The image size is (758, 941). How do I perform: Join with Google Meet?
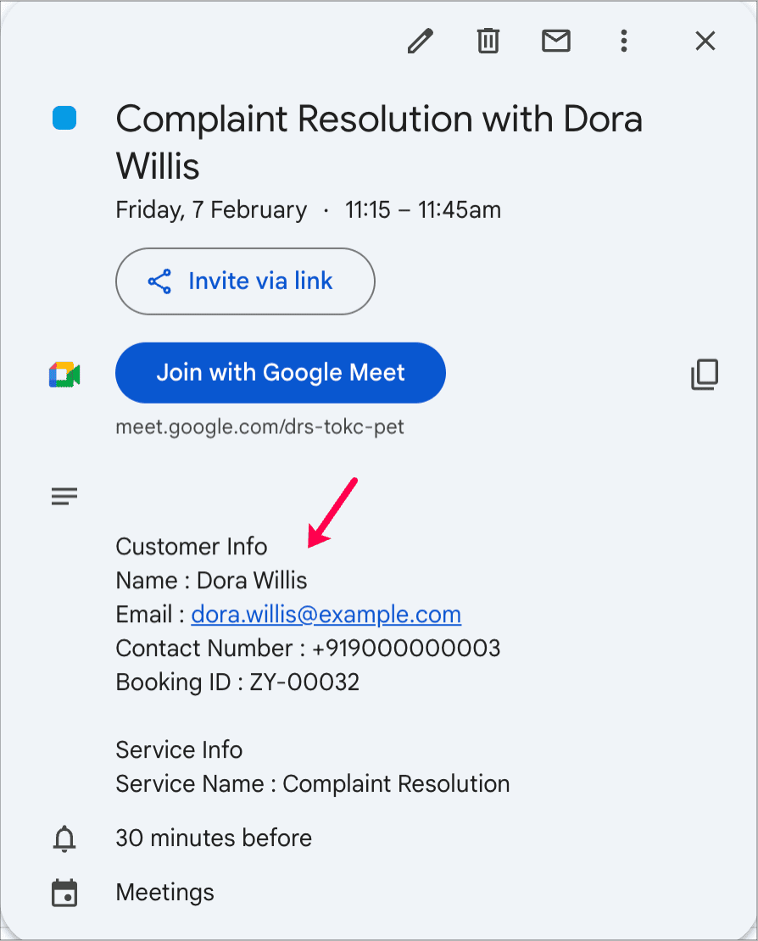click(x=281, y=373)
